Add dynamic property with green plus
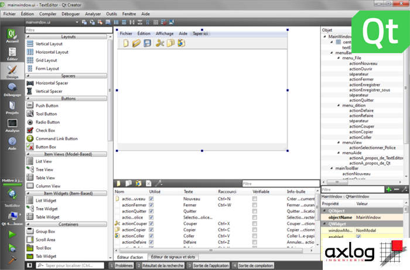The height and width of the screenshot is (270, 410). [x=389, y=189]
